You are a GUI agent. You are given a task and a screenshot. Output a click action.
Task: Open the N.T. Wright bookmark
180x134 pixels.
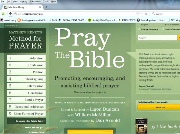173,20
